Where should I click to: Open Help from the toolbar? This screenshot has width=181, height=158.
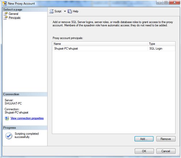coord(73,11)
